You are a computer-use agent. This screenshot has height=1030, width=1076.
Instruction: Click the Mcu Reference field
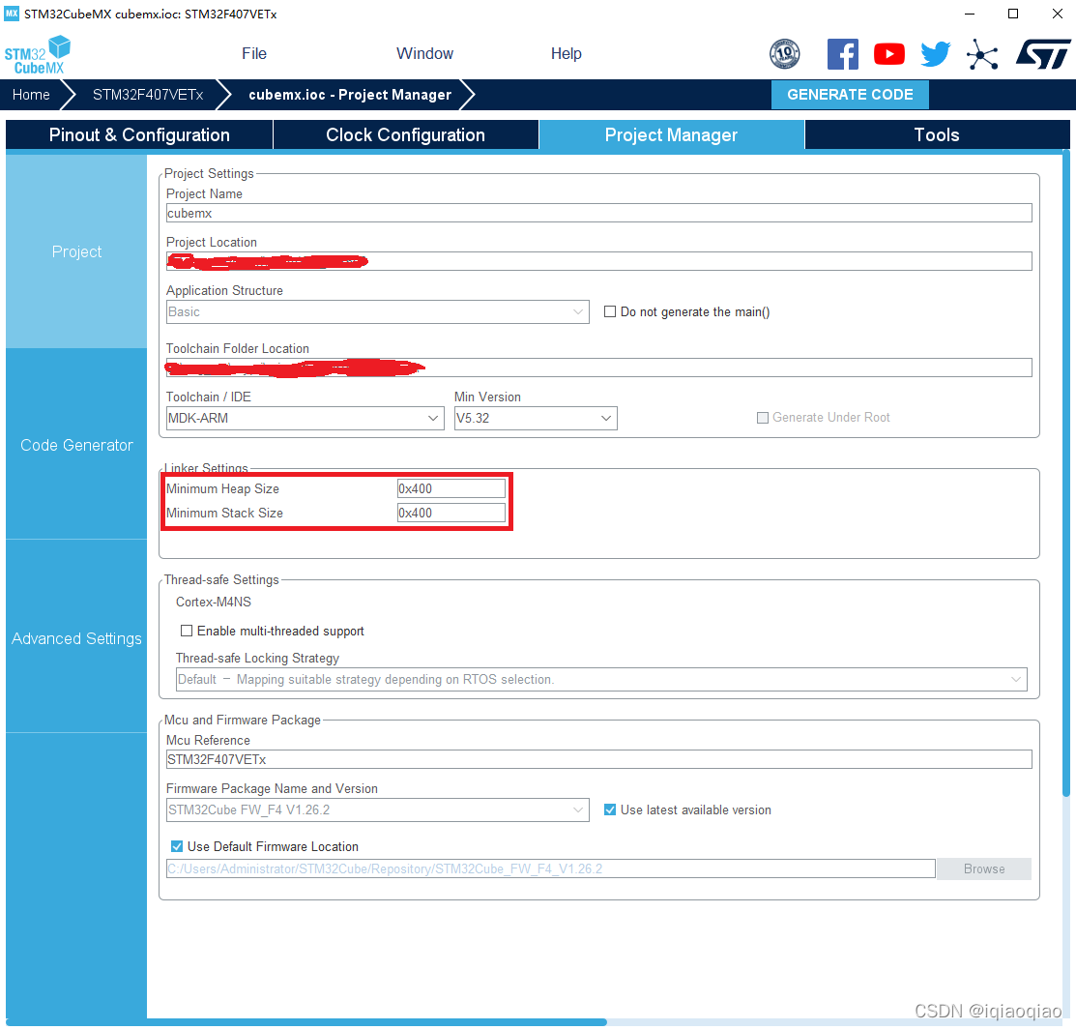pyautogui.click(x=599, y=759)
